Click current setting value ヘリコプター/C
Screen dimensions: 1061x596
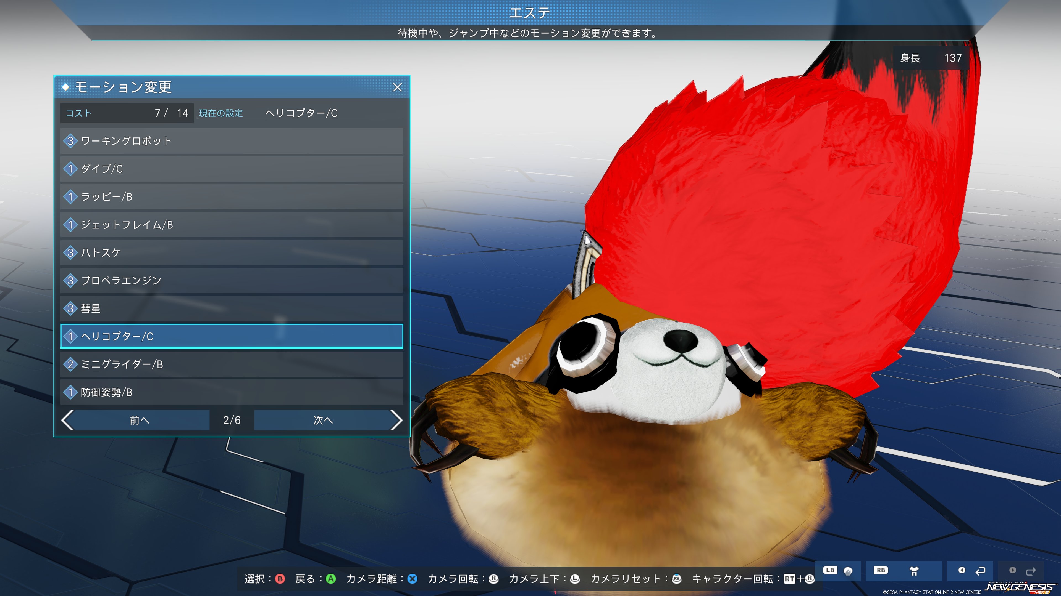(x=301, y=113)
